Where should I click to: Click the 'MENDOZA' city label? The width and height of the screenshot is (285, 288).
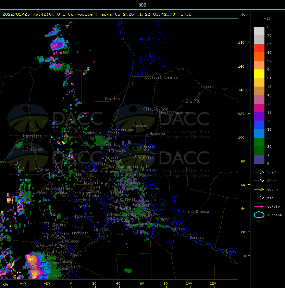83,175
